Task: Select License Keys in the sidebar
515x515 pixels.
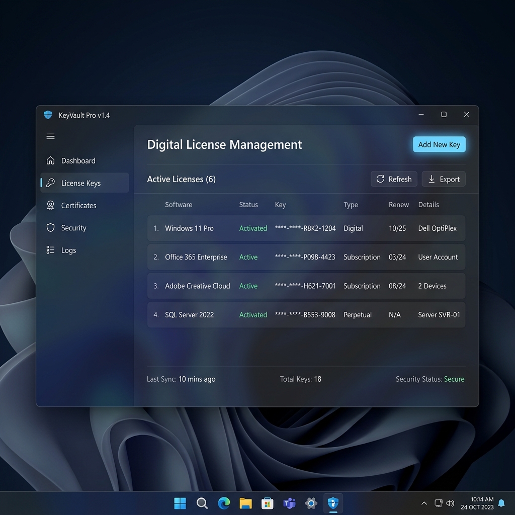Action: click(x=84, y=183)
